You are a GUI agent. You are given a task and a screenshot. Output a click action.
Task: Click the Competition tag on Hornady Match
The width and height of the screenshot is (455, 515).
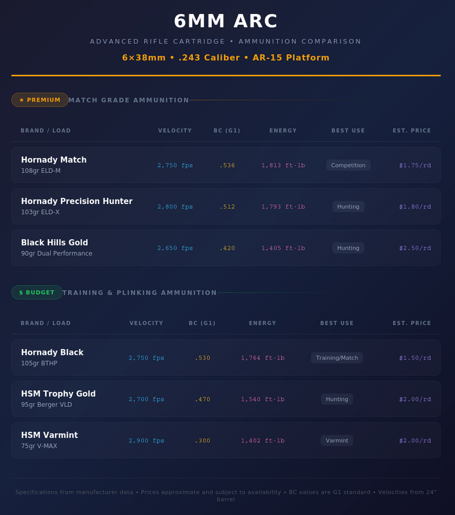[x=348, y=165]
